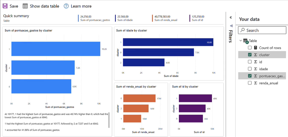
Task: Select cluster 1 bar in pontuacao_gastos chart
Action: (x=56, y=49)
